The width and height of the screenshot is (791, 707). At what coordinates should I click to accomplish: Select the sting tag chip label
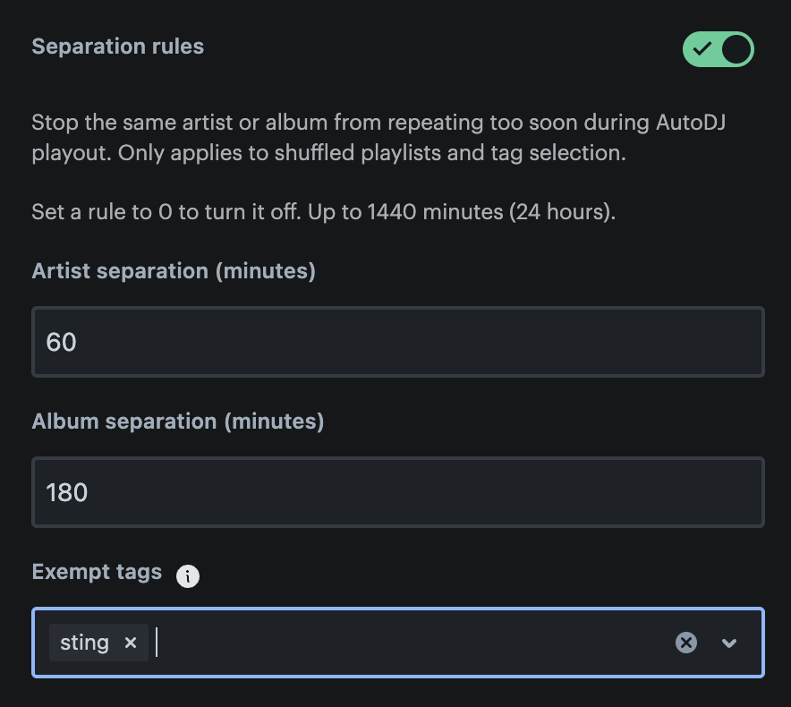click(84, 643)
